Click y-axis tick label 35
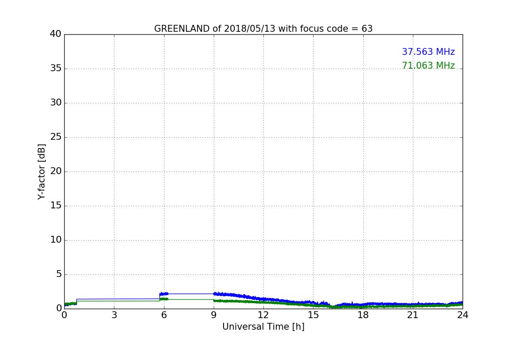The image size is (514, 343). (x=56, y=69)
